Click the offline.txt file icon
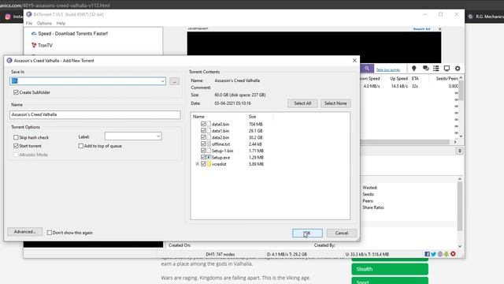Viewport: 504px width, 284px height. click(209, 144)
